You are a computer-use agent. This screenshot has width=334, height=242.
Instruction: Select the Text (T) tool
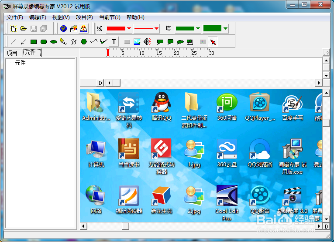coord(114,42)
